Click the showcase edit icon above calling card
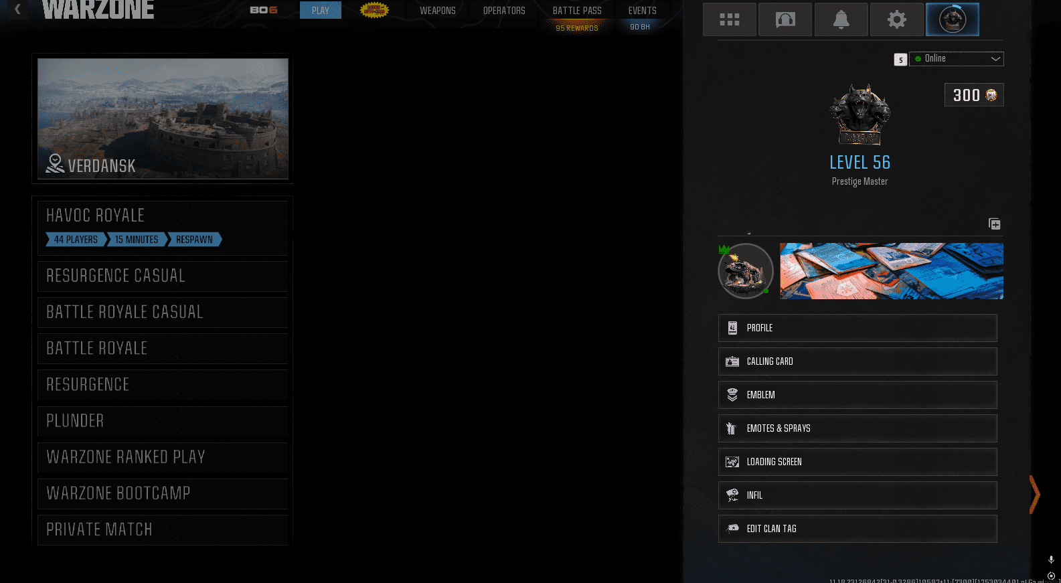Screen dimensions: 1061x583 tap(995, 224)
